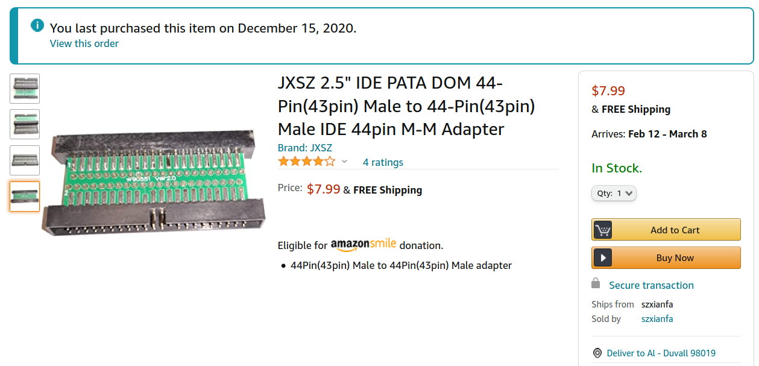Select the last product image thumbnail

point(24,196)
